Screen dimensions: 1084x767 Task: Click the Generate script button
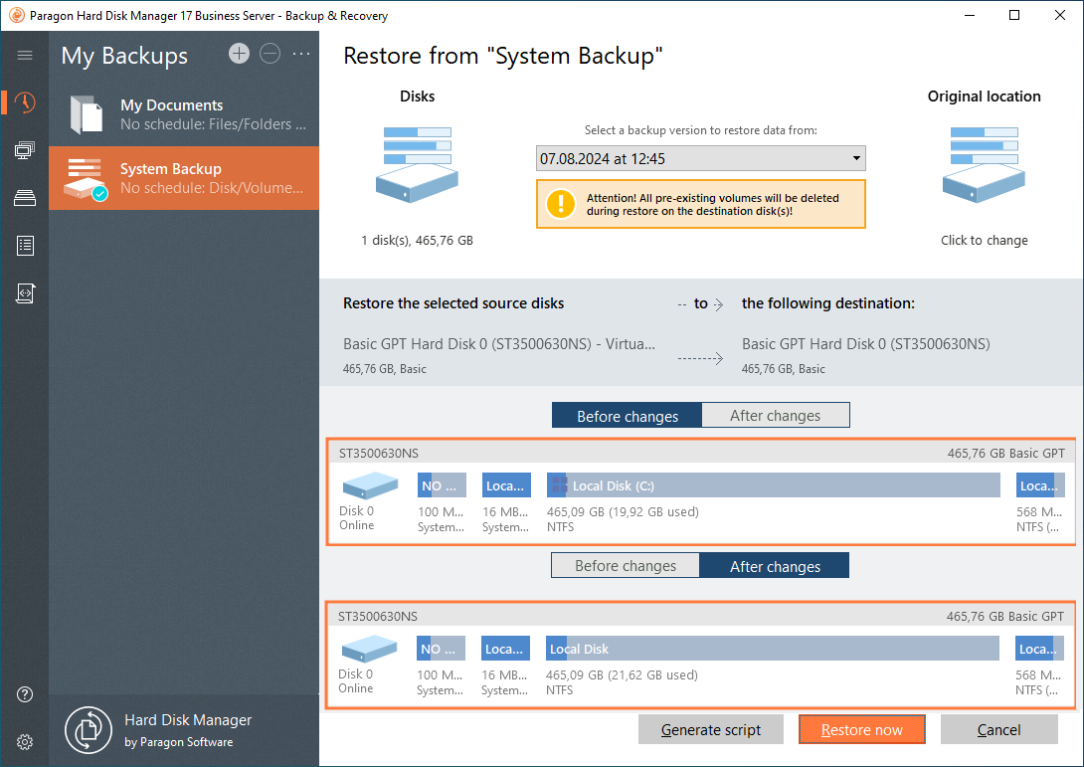pos(711,730)
